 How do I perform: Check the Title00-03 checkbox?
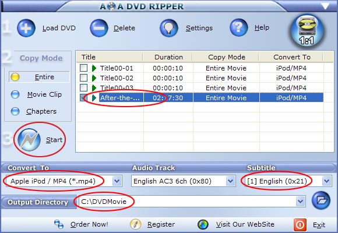[84, 88]
